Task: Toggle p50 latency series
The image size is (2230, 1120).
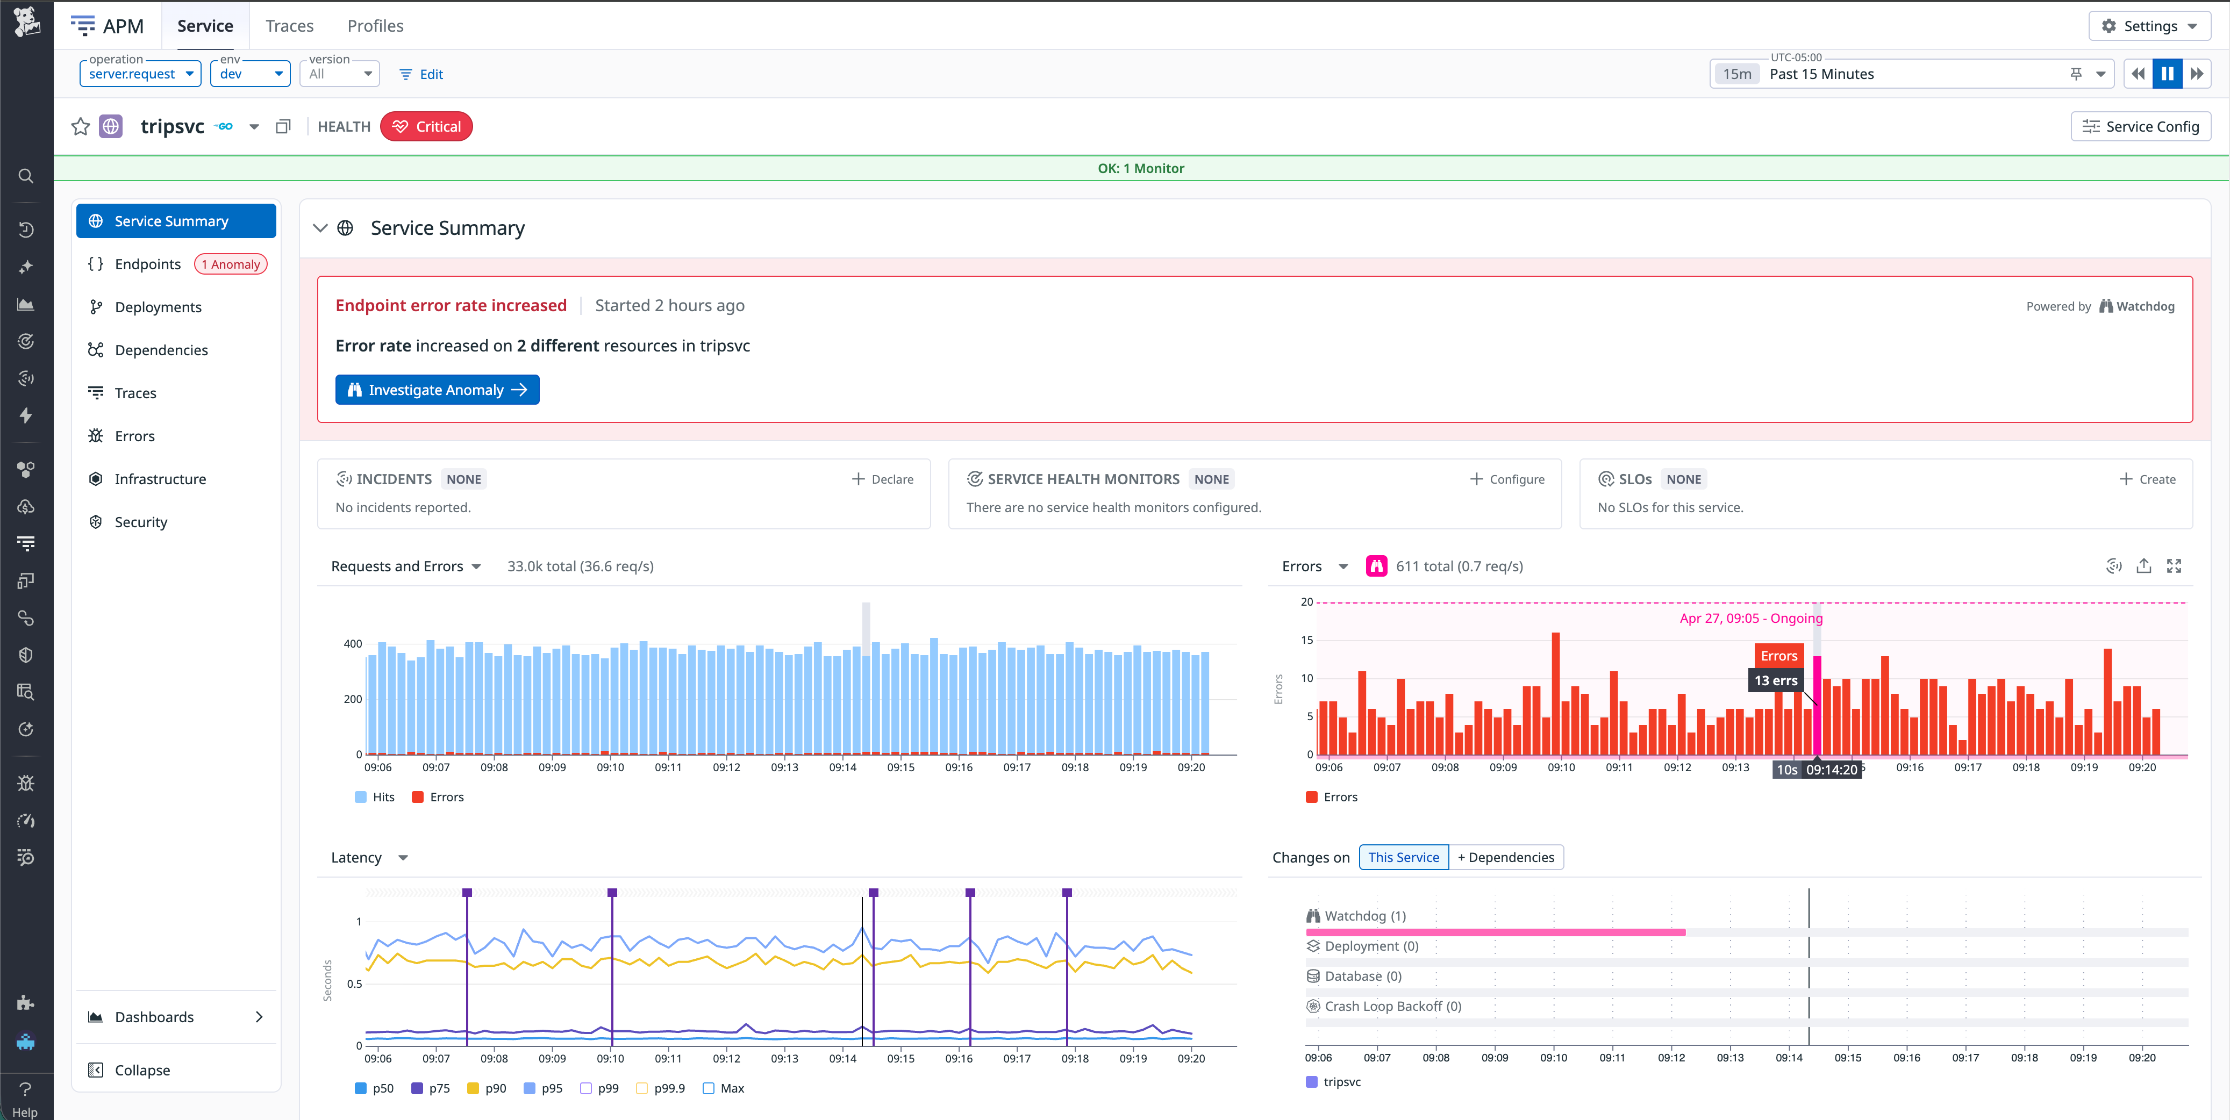Action: (x=374, y=1089)
